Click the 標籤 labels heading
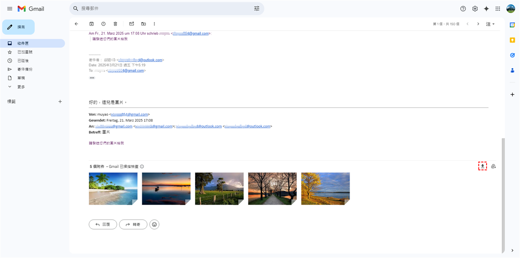 point(11,102)
